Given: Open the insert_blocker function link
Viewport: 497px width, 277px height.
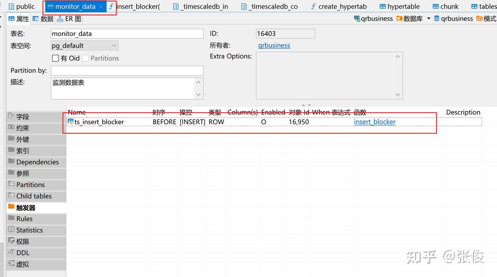Looking at the screenshot, I should coord(375,121).
